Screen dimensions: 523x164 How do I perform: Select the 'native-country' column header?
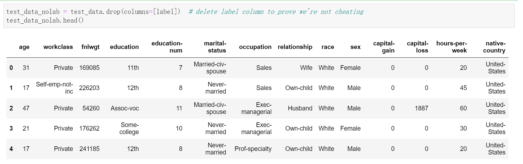[494, 47]
